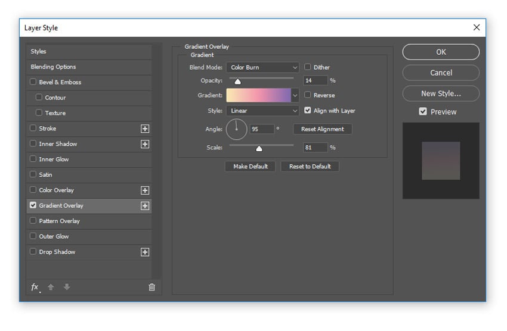Select the Satin effect row
The width and height of the screenshot is (507, 331).
pos(89,175)
